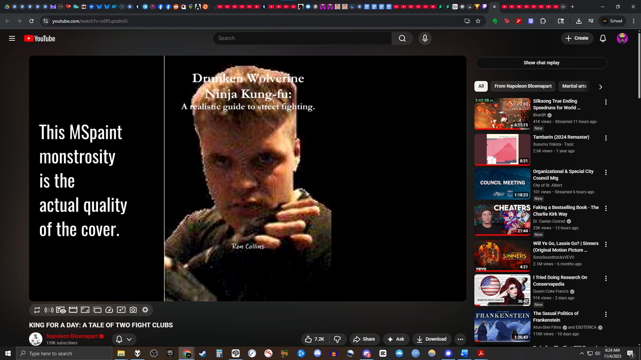Click the clapperboard cinema mode icon

click(73, 310)
